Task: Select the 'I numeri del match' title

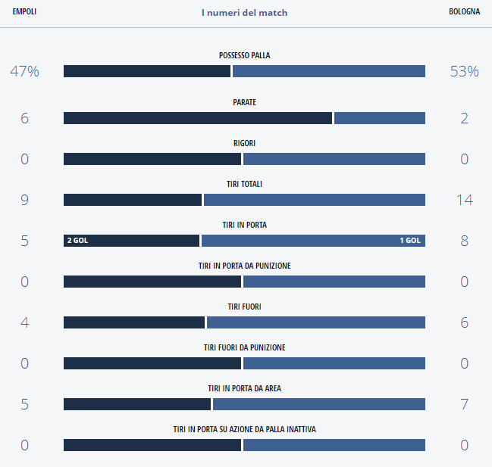Action: [244, 13]
